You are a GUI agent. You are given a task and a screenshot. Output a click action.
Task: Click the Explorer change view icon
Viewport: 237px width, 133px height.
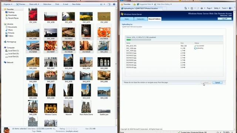coord(101,4)
